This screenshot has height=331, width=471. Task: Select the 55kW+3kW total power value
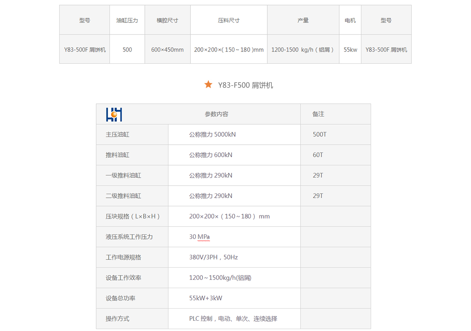(205, 298)
